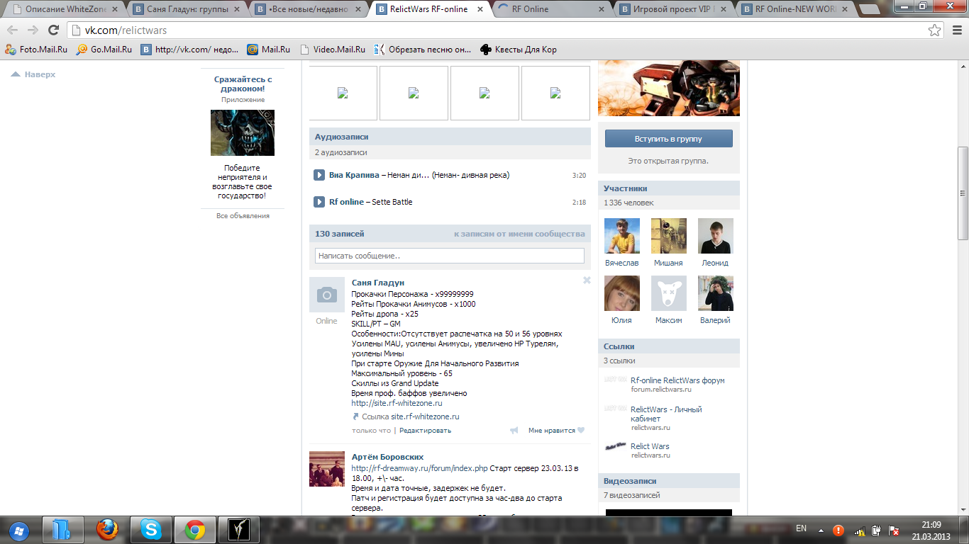Open Skype from taskbar
Screen dimensions: 969x544
(151, 530)
